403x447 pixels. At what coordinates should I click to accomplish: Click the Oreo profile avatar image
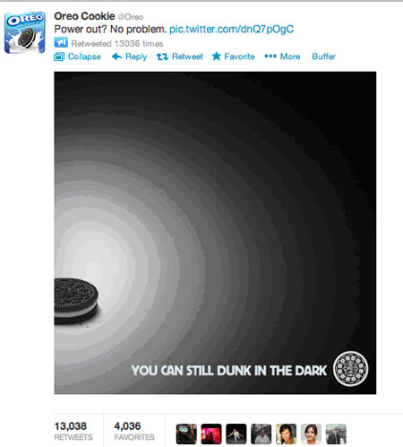(25, 32)
